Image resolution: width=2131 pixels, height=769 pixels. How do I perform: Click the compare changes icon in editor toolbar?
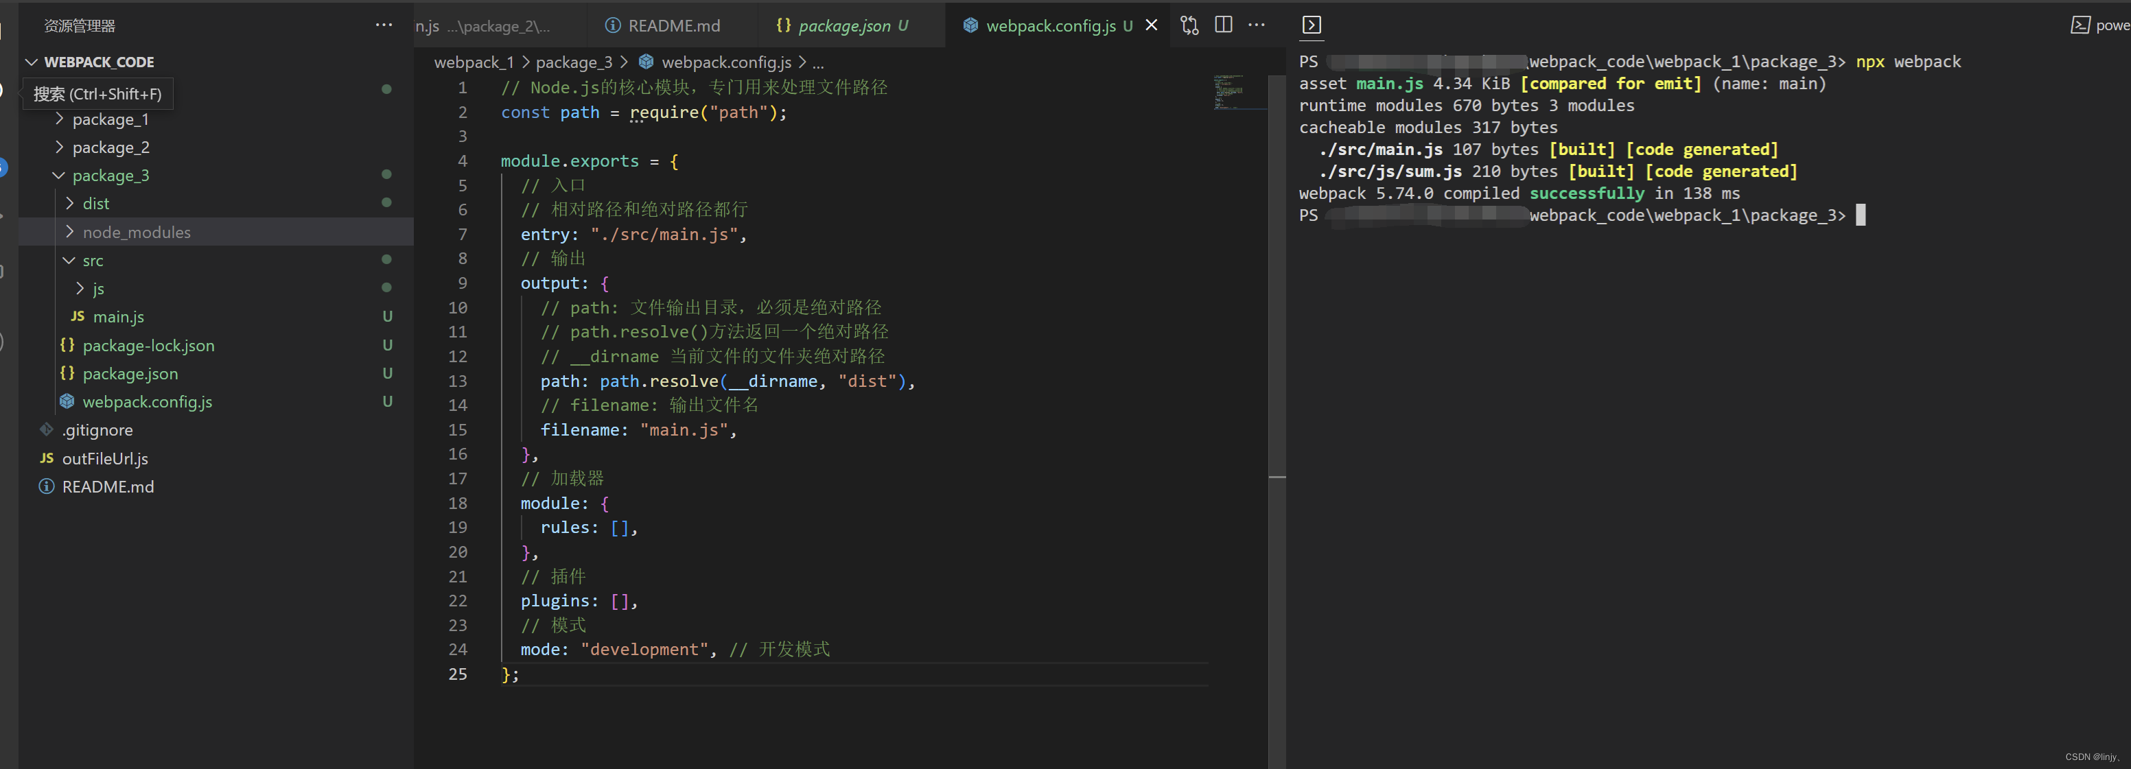click(x=1189, y=25)
